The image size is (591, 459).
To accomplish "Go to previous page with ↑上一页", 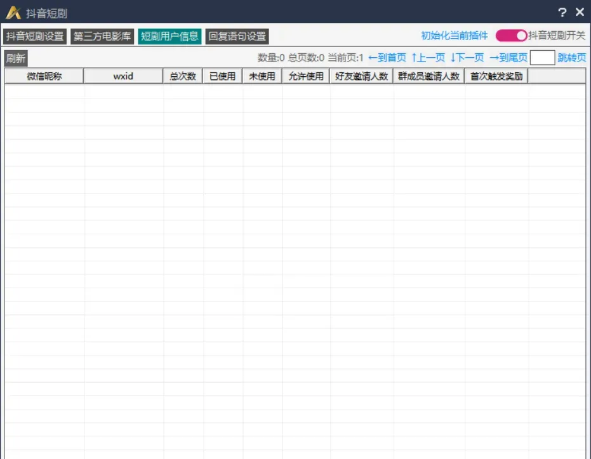I will [428, 58].
